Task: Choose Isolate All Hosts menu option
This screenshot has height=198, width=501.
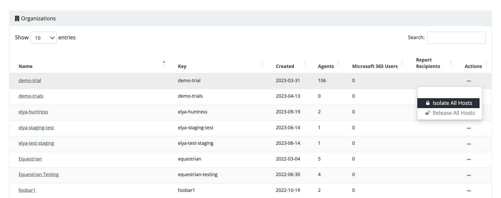Action: 448,103
